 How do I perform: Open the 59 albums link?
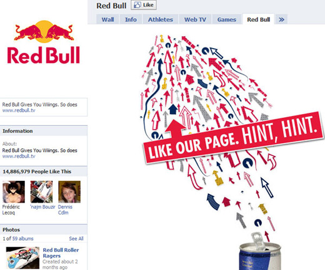click(22, 239)
